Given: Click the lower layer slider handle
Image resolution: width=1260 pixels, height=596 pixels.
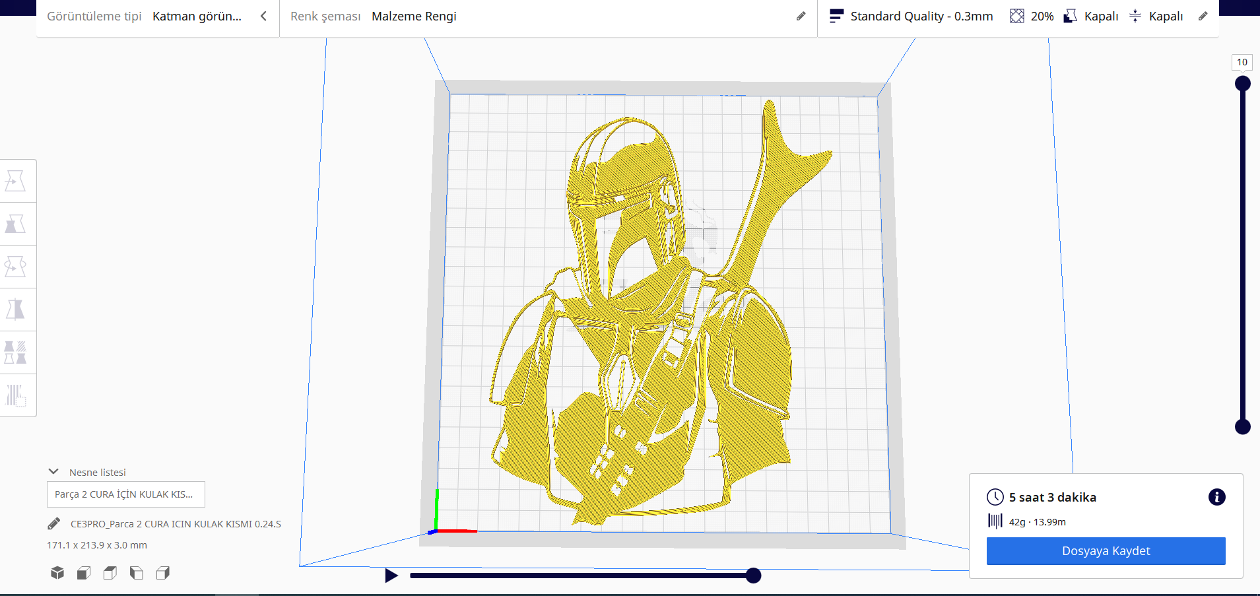Looking at the screenshot, I should coord(1243,427).
